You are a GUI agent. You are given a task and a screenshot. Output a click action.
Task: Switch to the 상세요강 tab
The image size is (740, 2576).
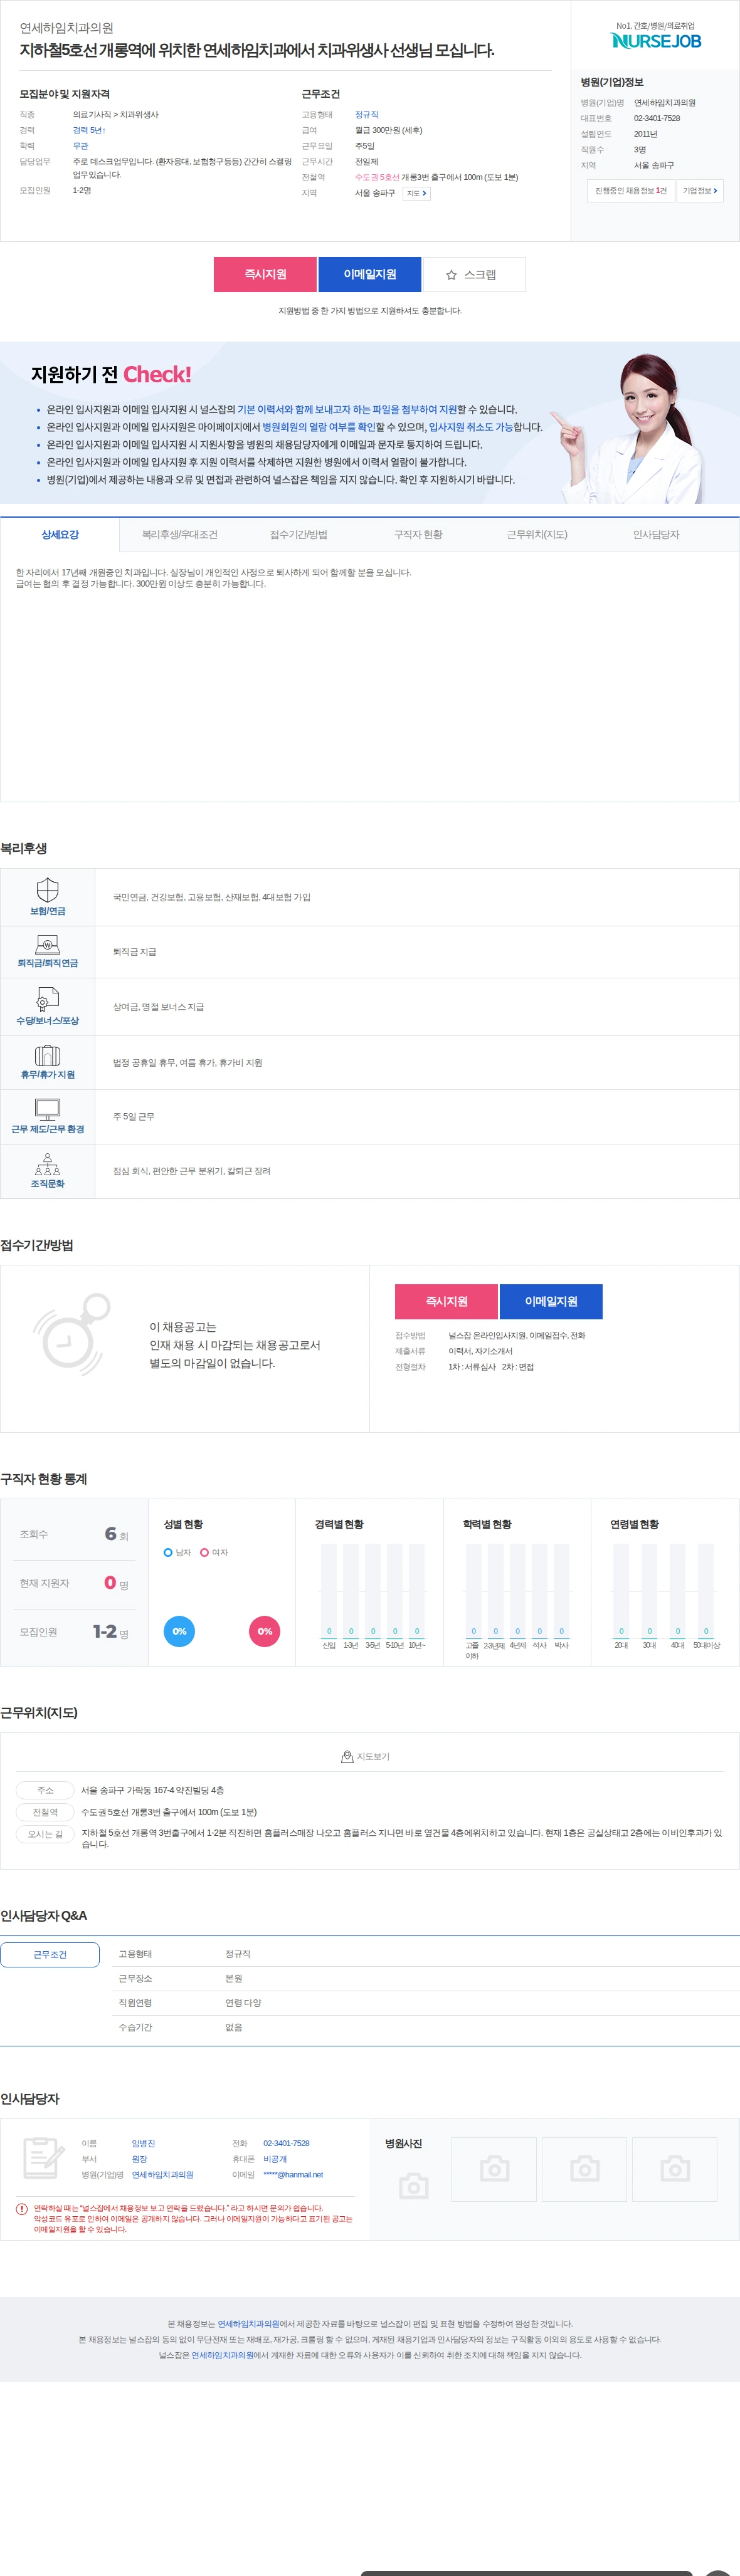[x=60, y=534]
